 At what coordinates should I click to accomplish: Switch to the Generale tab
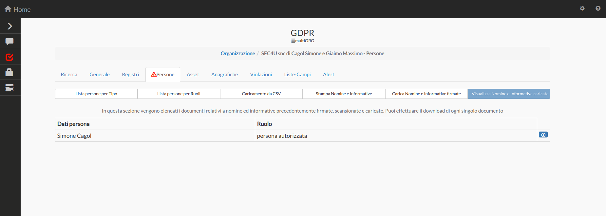pos(100,75)
